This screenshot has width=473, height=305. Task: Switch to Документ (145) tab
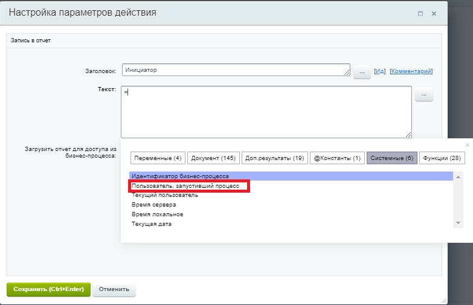pos(213,158)
